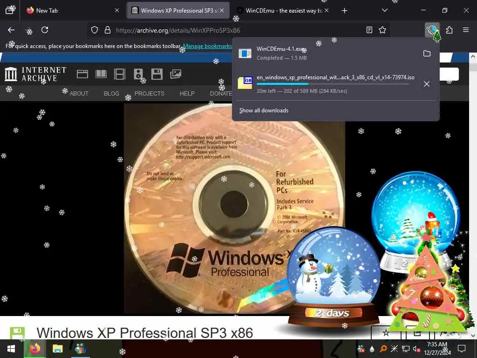Screen dimensions: 477x358
Task: Open File Explorer from the taskbar
Action: click(x=57, y=349)
